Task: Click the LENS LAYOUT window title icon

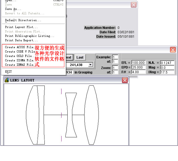Action: coord(7,80)
